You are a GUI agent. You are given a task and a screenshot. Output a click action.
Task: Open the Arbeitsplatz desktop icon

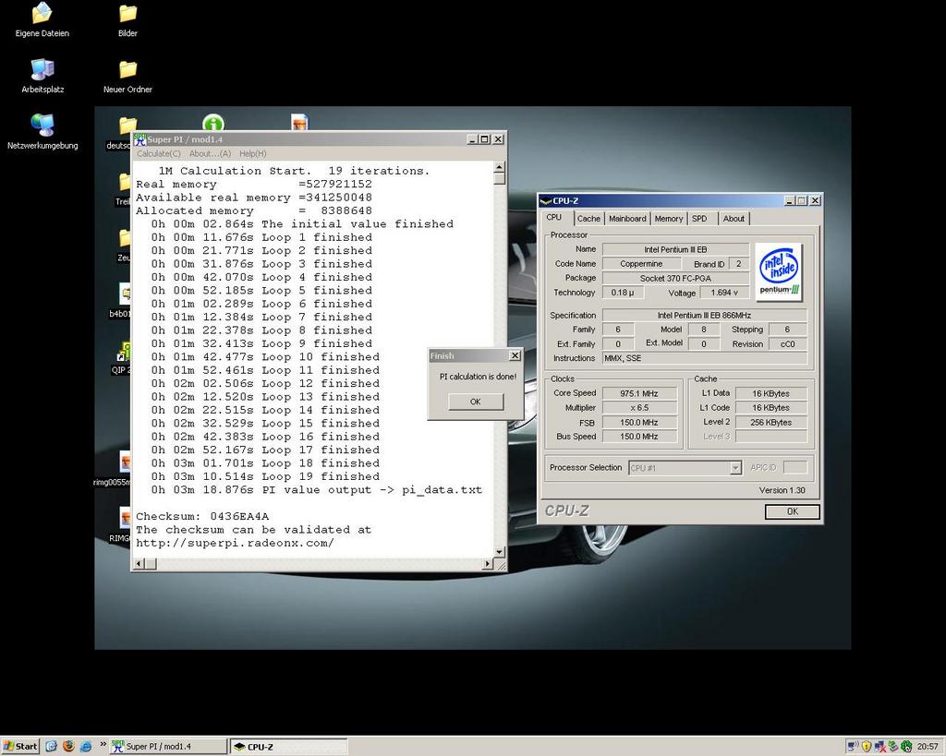pos(42,76)
